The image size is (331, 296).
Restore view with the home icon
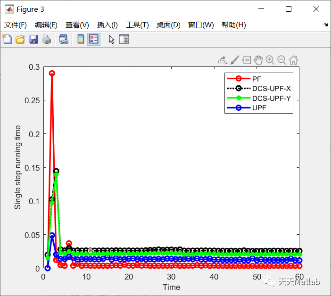click(x=293, y=60)
